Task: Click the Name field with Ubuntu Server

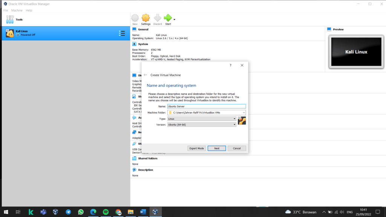Action: [x=206, y=107]
